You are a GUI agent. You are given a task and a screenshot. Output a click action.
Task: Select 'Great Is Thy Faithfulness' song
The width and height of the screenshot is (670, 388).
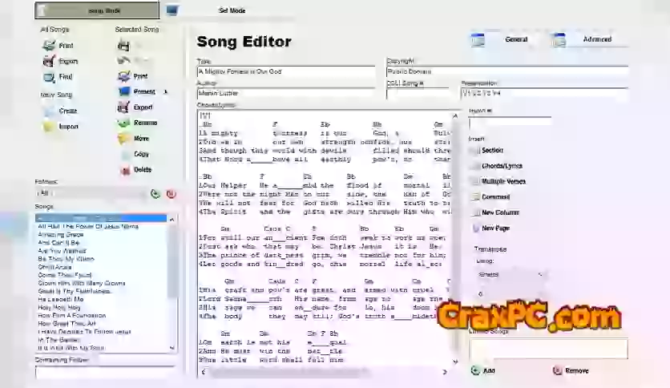pyautogui.click(x=75, y=292)
